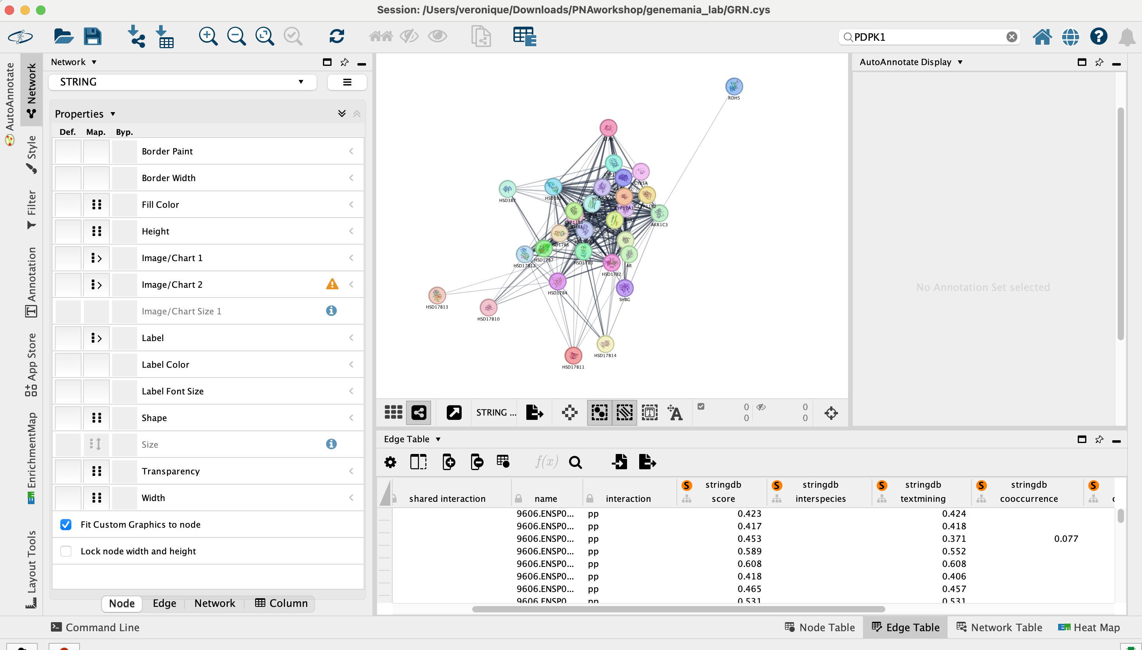Enable Lock node width and height

[66, 551]
